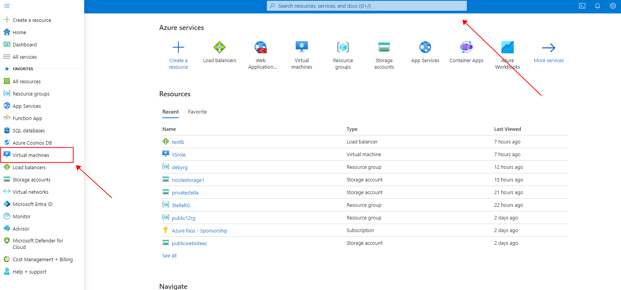
Task: Click the Microsoft Entra ID icon
Action: click(x=7, y=204)
